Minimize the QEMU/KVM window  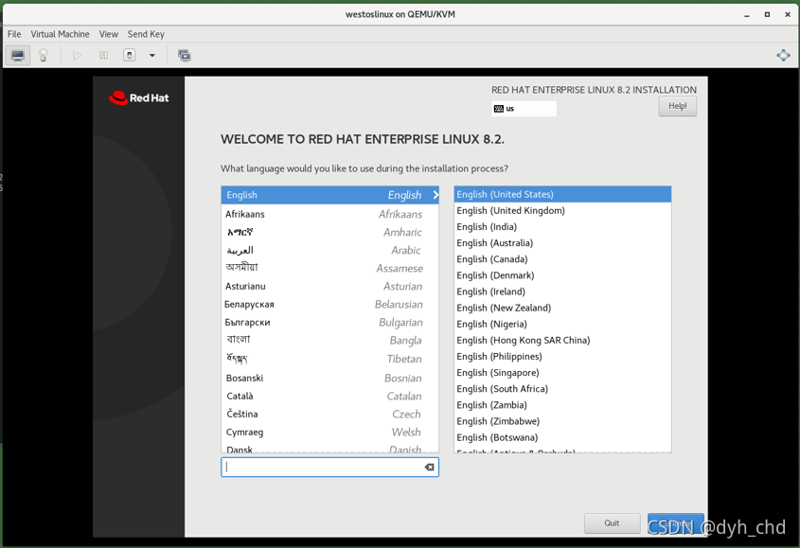747,15
